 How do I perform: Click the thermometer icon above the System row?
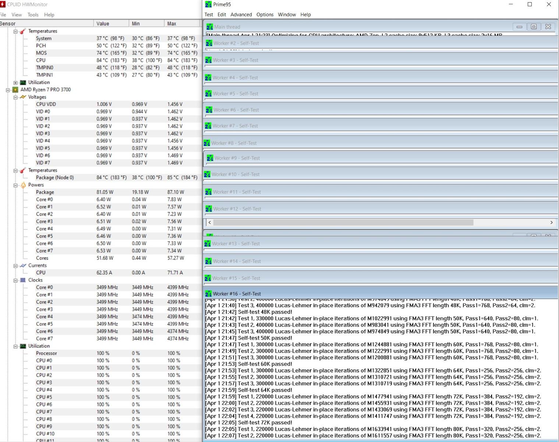(23, 31)
